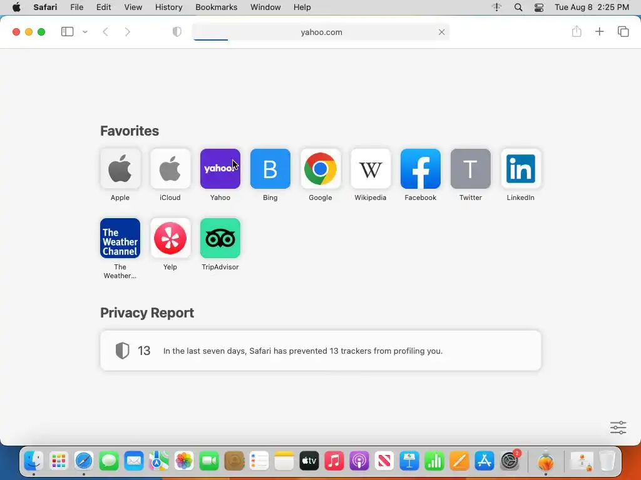Open the History menu
Viewport: 641px width, 480px height.
(169, 7)
